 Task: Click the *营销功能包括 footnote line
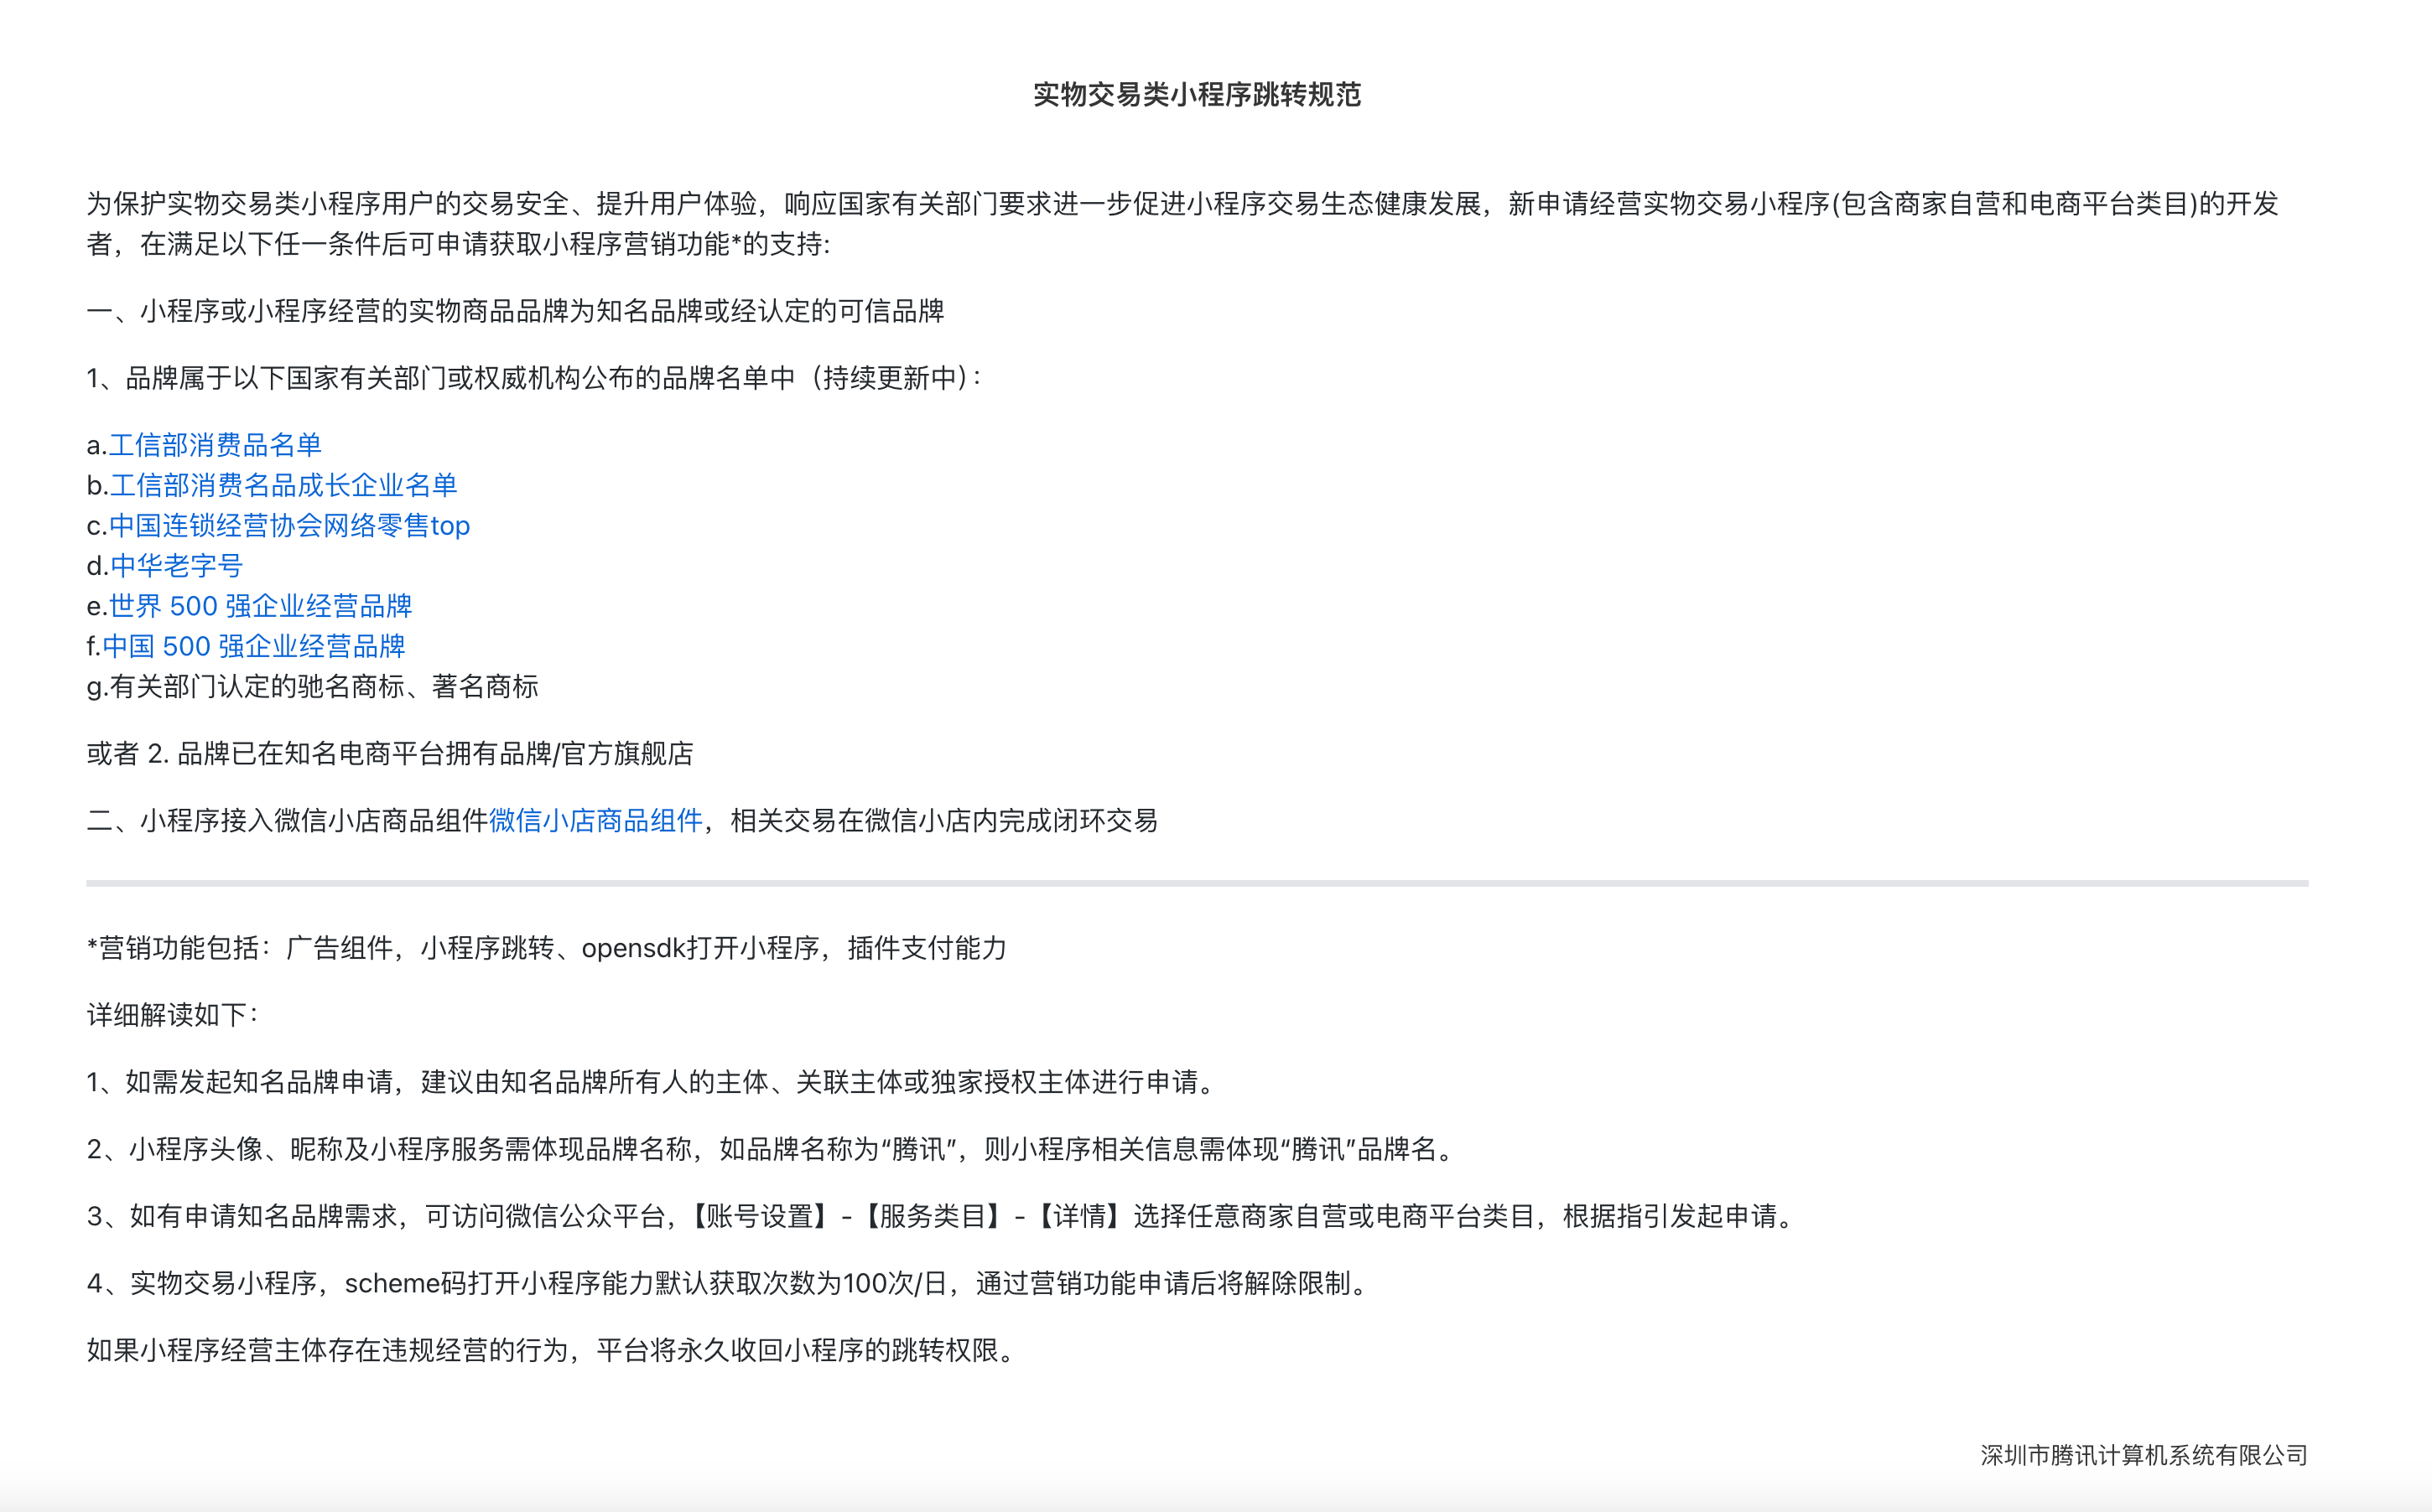pyautogui.click(x=546, y=948)
